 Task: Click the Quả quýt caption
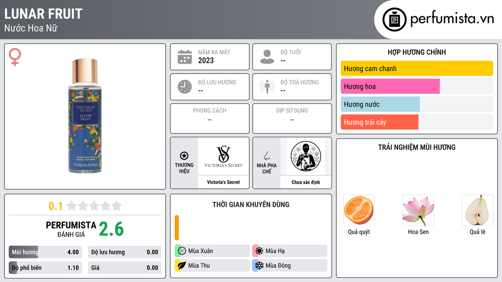coord(359,232)
